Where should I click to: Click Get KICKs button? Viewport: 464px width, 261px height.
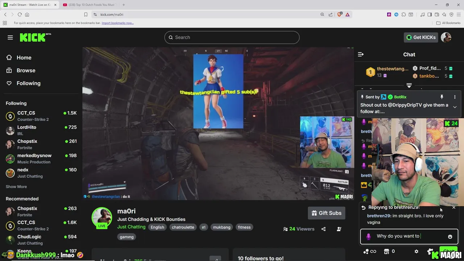point(421,37)
